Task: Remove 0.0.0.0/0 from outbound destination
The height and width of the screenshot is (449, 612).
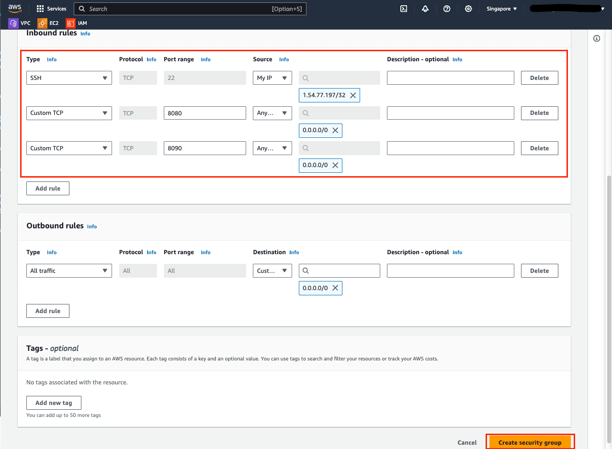Action: click(335, 288)
